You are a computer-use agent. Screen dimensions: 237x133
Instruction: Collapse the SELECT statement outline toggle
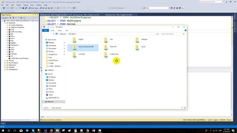[46, 21]
